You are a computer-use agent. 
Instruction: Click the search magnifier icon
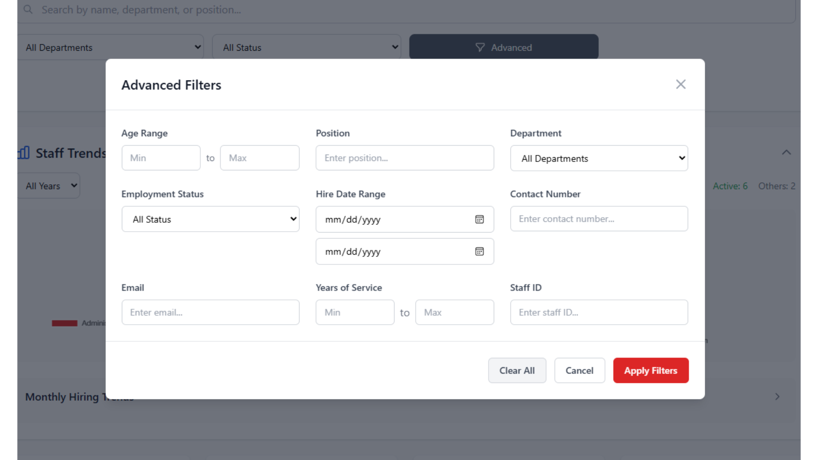[27, 9]
